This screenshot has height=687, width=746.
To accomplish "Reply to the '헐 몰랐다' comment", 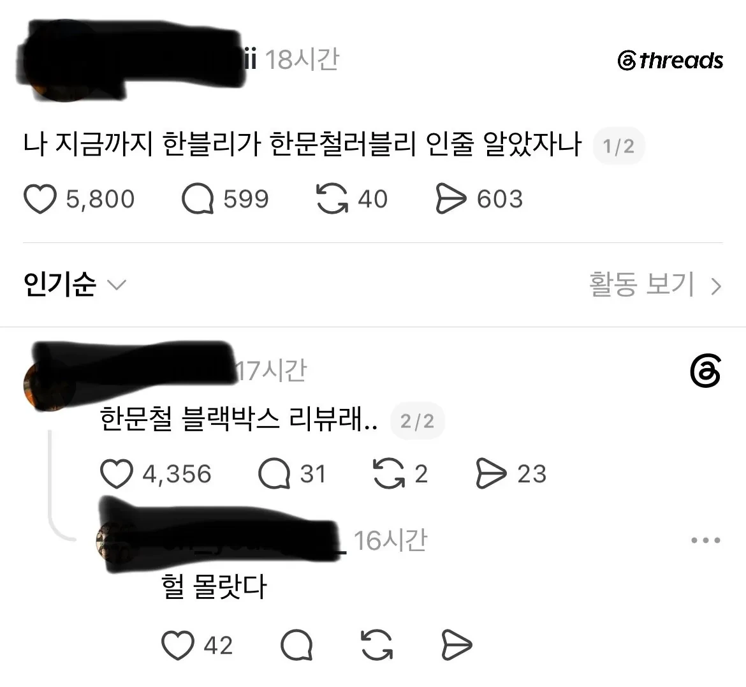I will click(297, 645).
